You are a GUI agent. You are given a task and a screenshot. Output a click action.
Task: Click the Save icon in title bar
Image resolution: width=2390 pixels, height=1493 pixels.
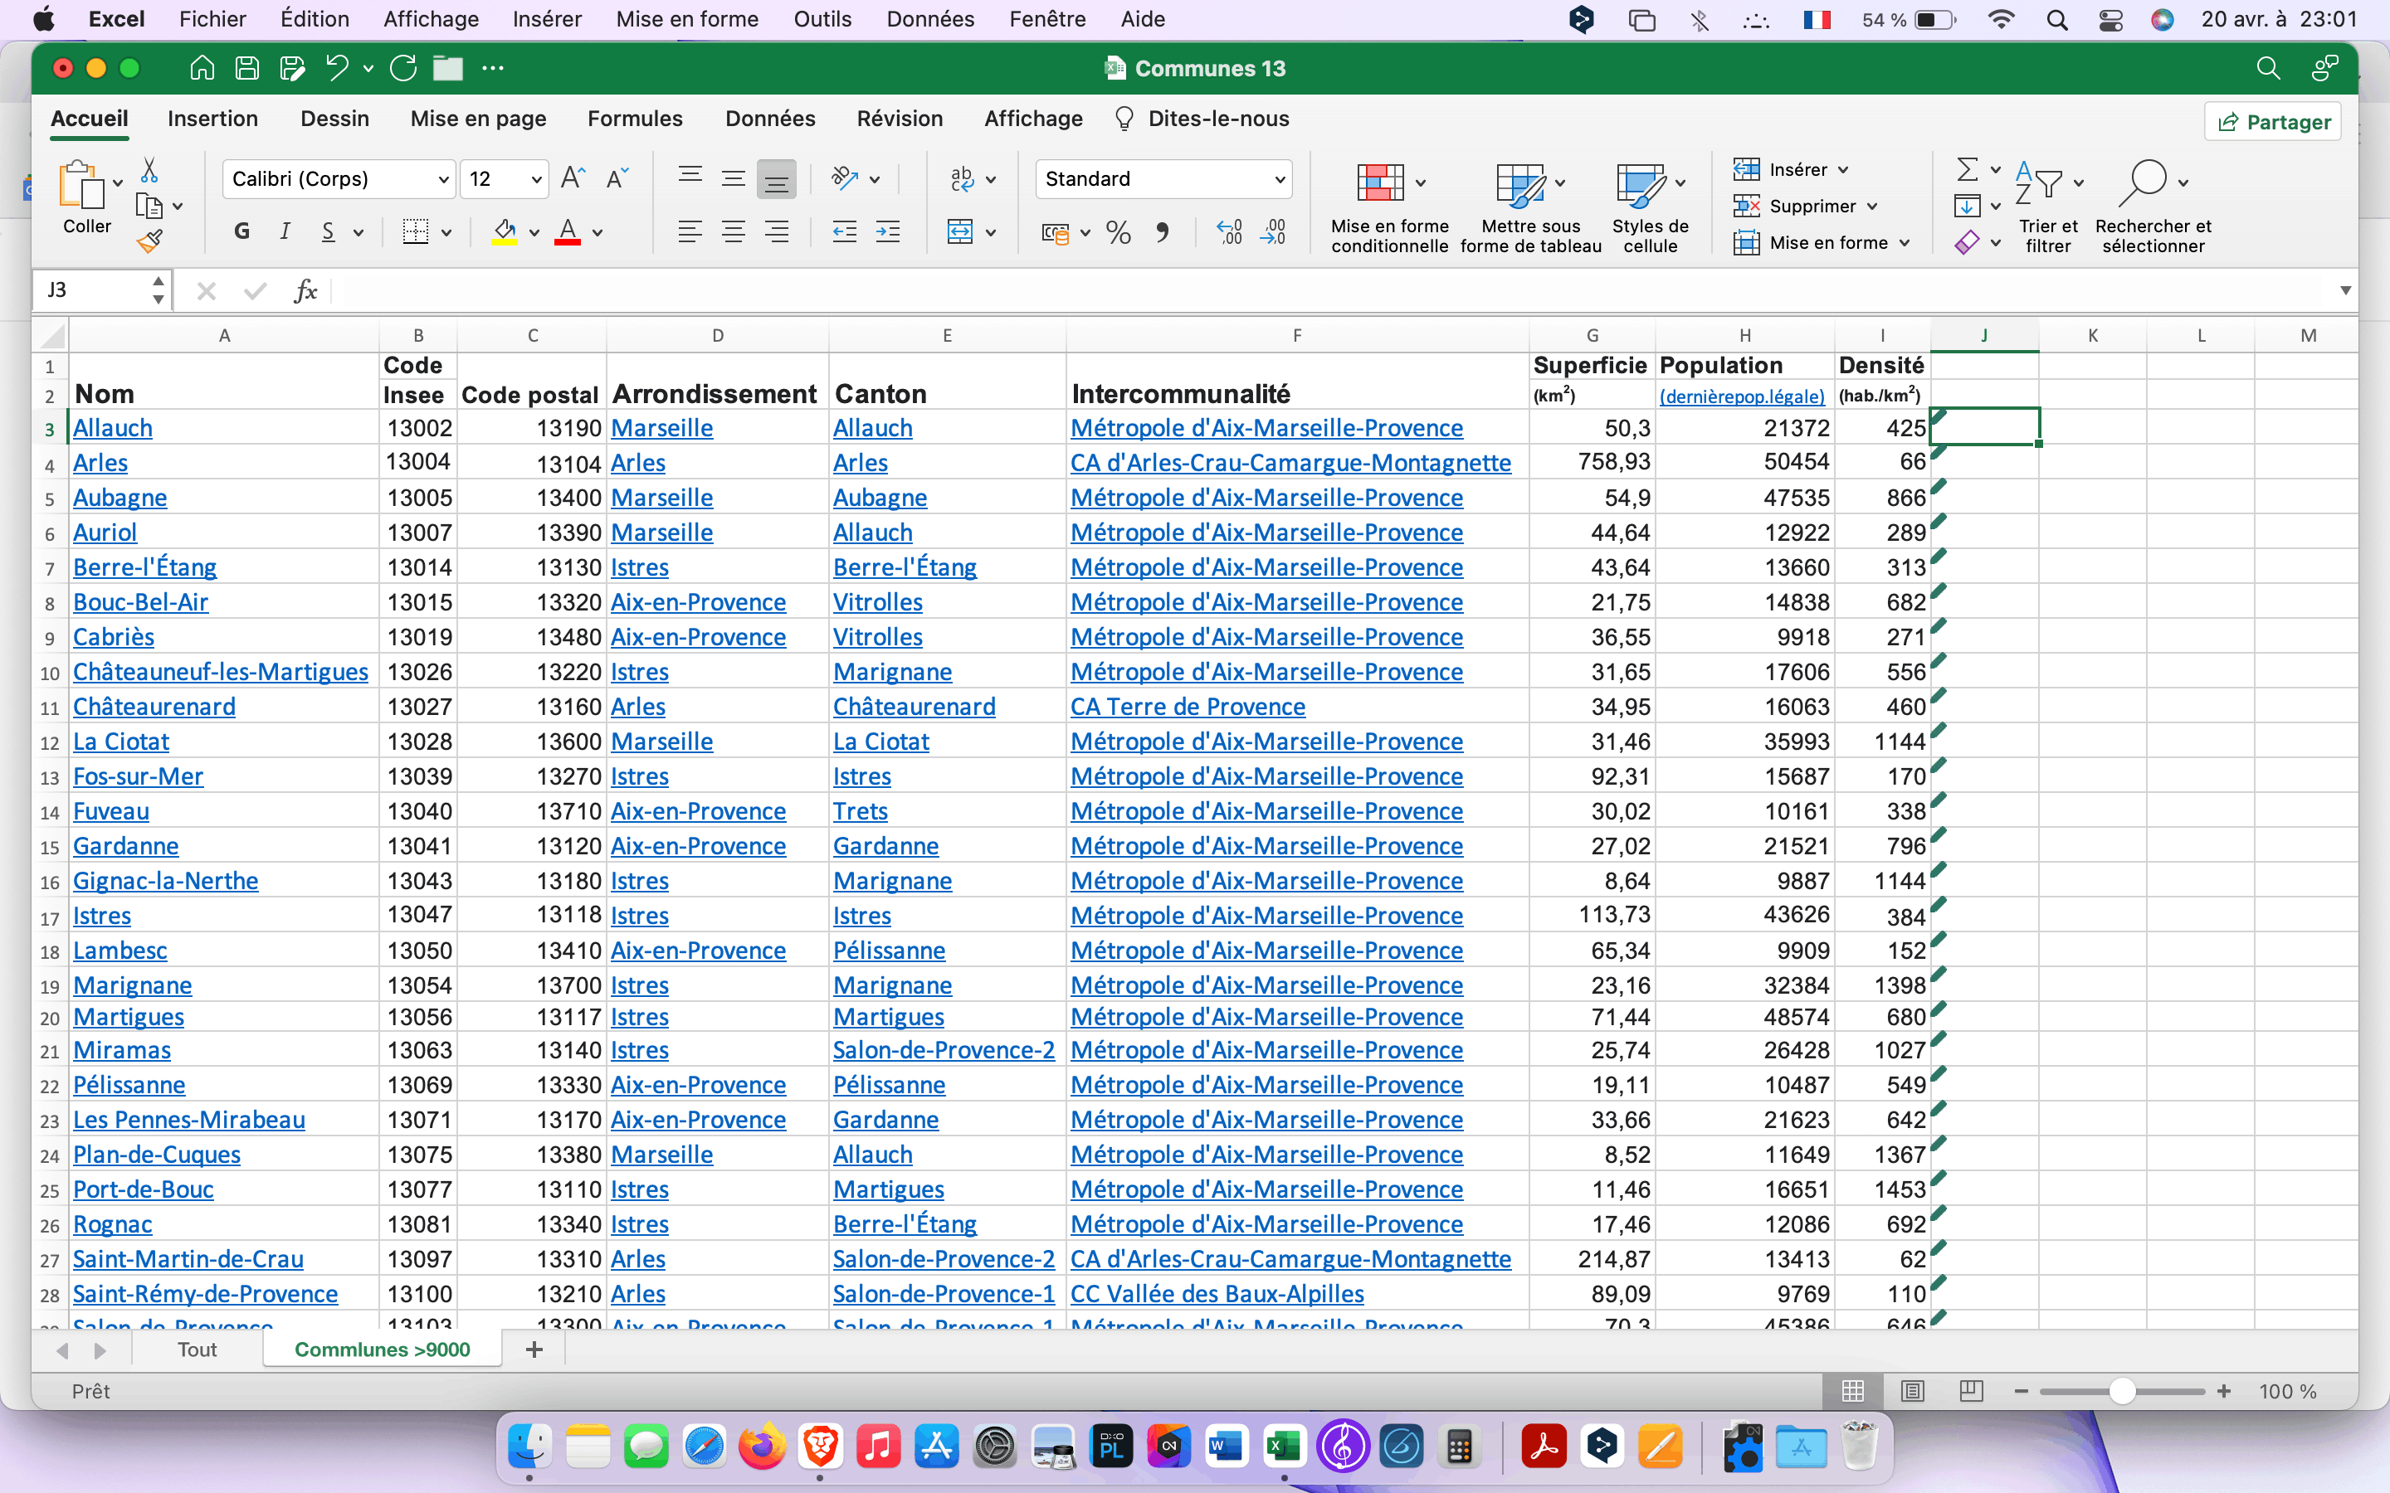(247, 68)
